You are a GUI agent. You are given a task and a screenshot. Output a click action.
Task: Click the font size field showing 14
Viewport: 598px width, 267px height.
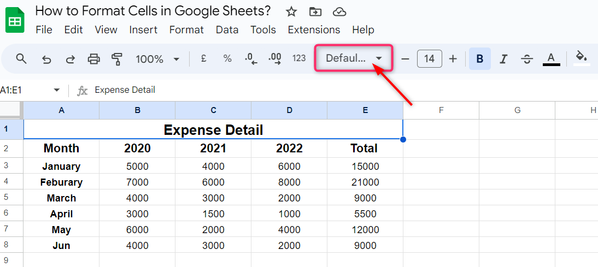(430, 58)
